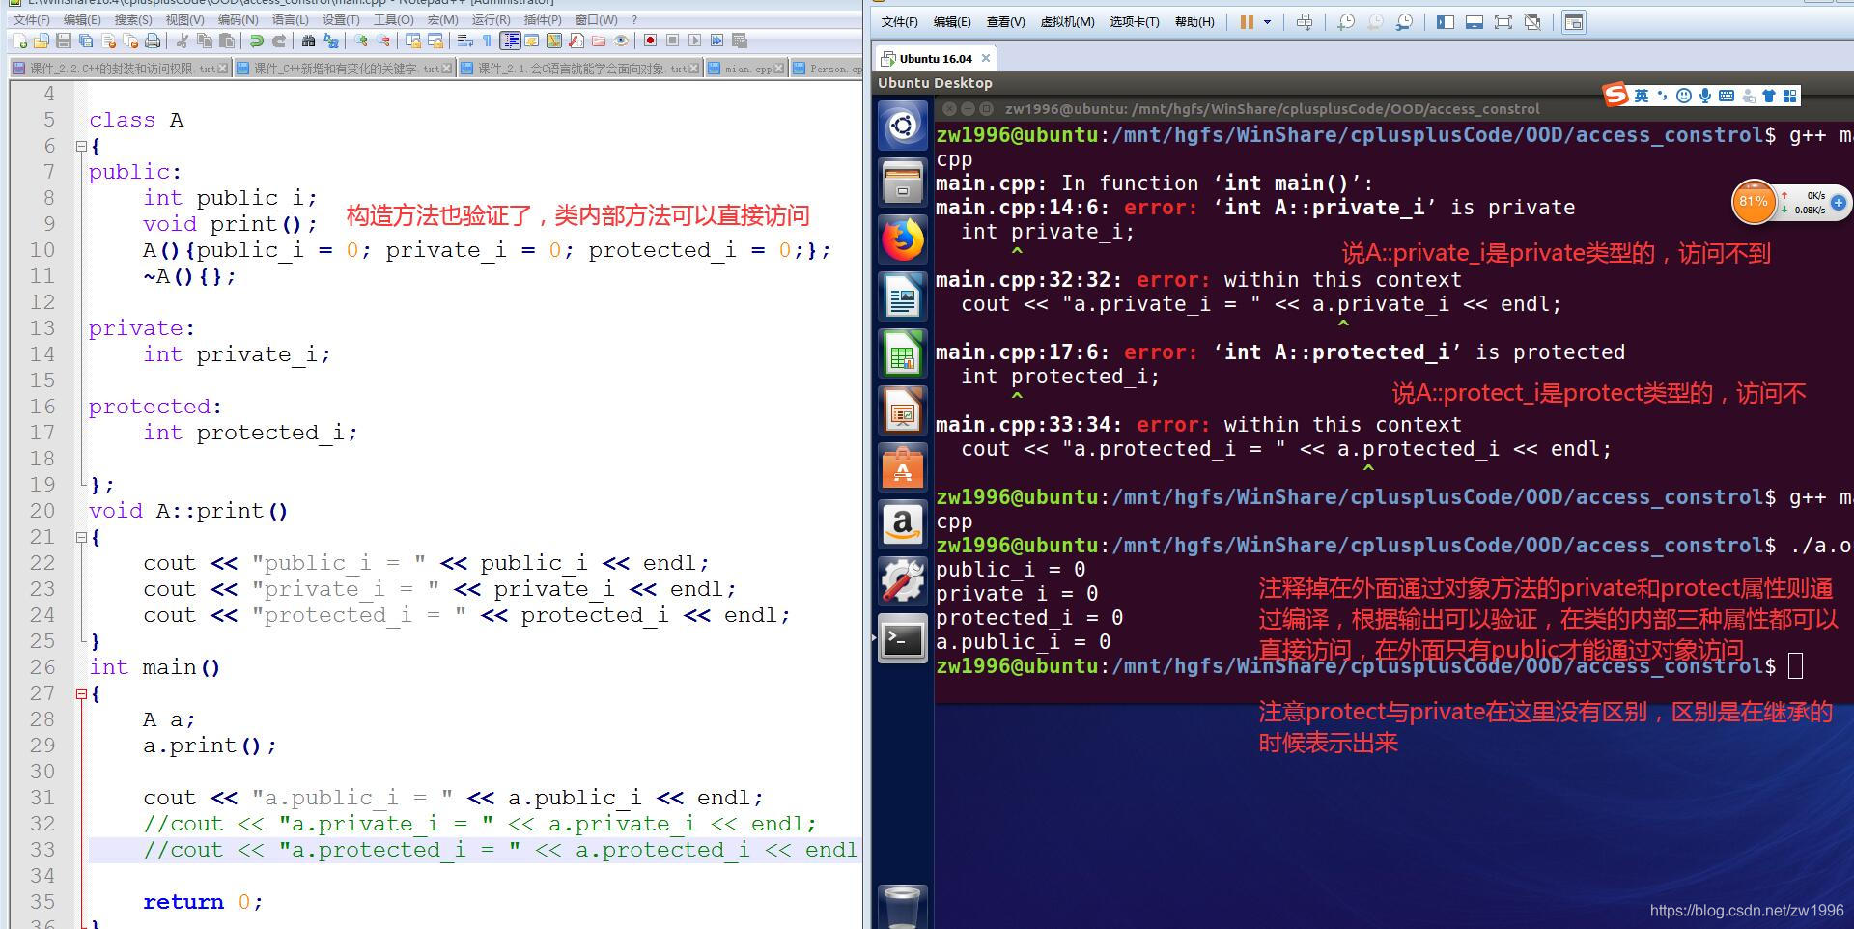
Task: Undo last edit via green arrow
Action: (x=257, y=41)
